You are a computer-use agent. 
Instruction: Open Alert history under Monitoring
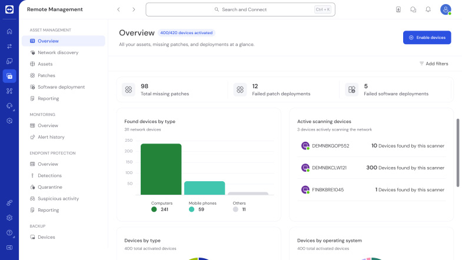coord(51,137)
